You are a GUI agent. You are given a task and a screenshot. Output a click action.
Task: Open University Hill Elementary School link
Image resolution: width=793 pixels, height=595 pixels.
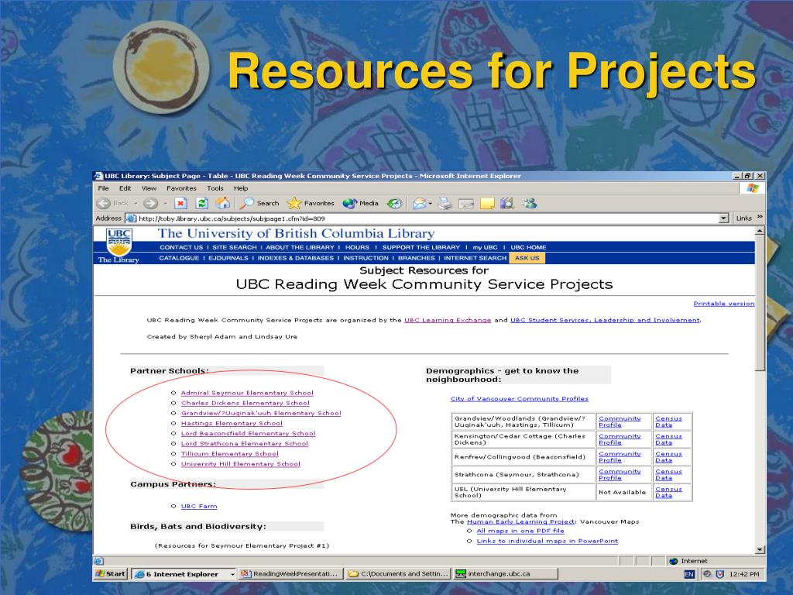coord(241,464)
